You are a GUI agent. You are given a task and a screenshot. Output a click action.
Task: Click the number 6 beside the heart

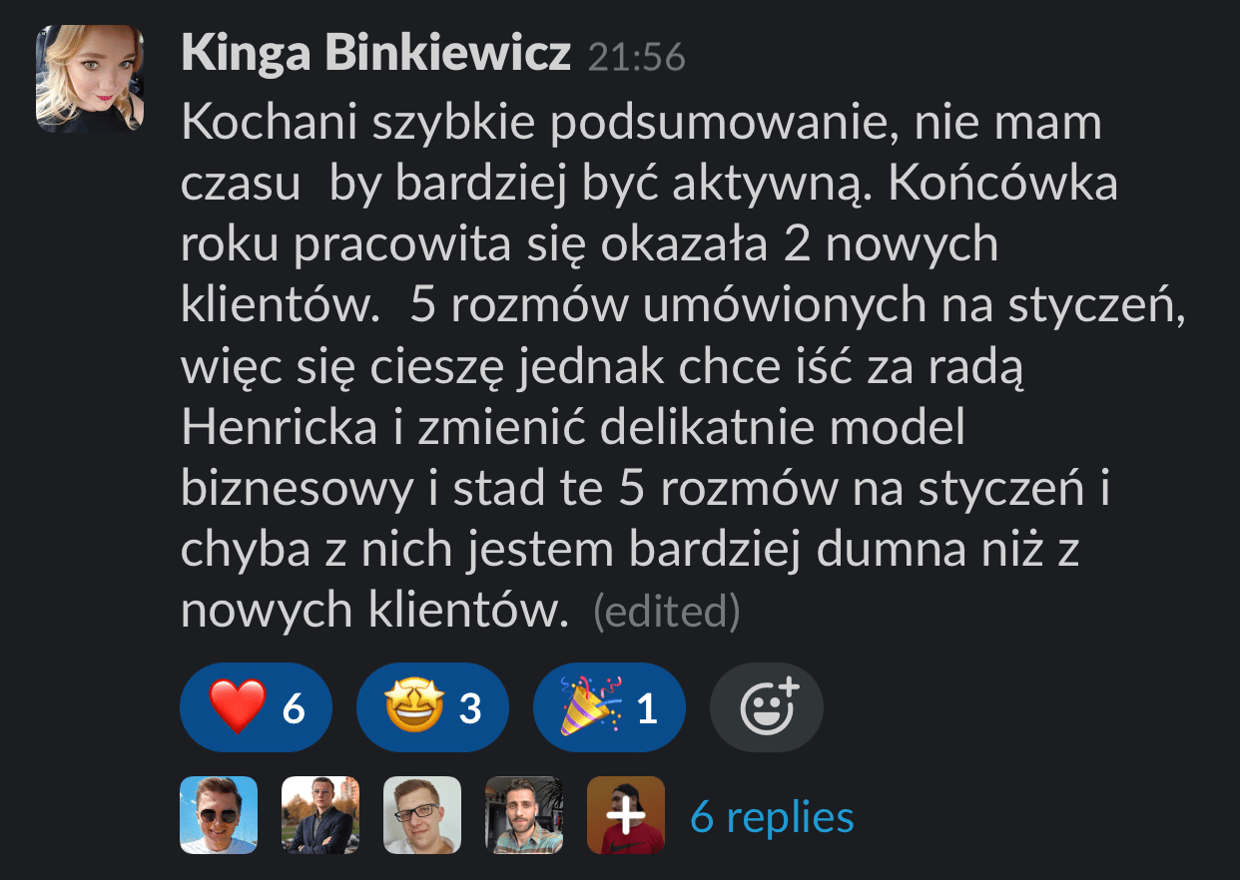point(293,708)
